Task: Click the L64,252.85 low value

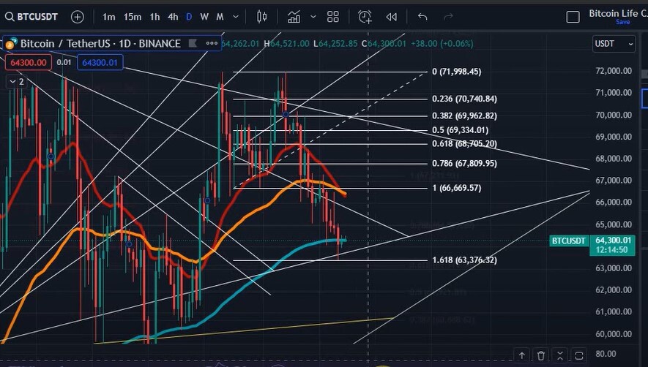Action: [335, 43]
